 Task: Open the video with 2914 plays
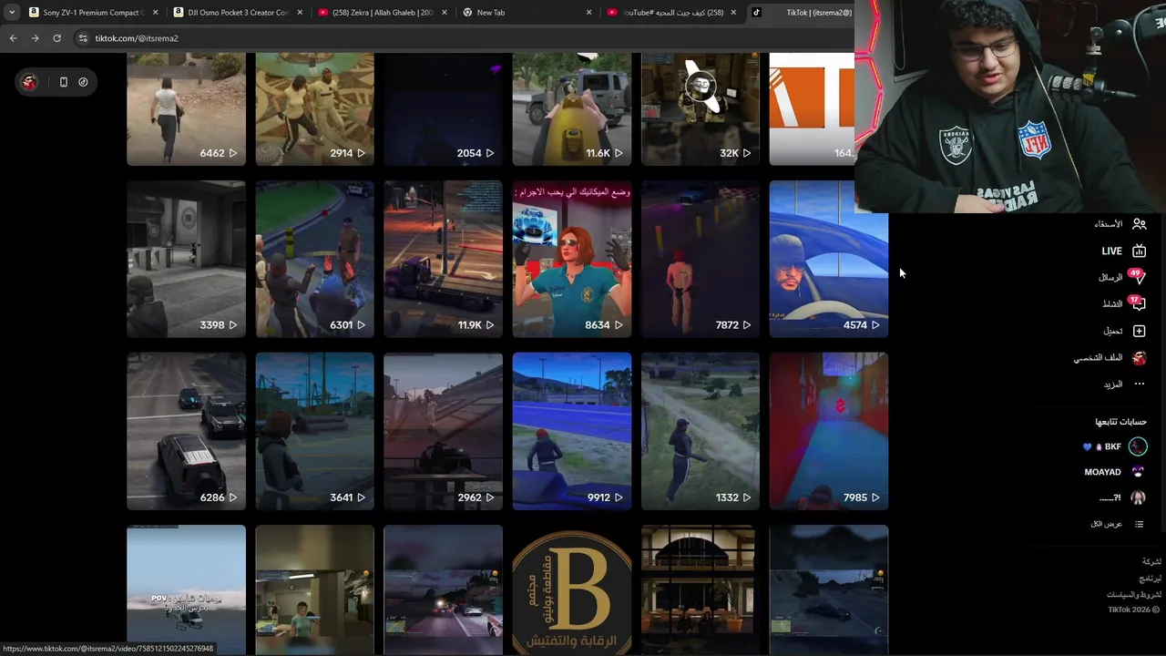(x=314, y=109)
